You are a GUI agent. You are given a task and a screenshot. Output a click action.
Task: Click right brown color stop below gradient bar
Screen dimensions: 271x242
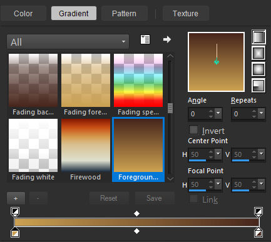point(258,233)
